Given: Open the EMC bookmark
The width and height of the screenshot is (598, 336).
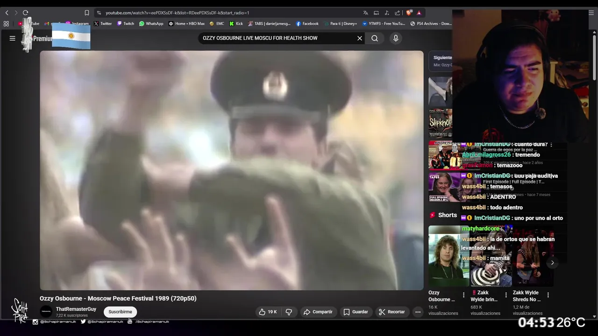Looking at the screenshot, I should [x=217, y=23].
